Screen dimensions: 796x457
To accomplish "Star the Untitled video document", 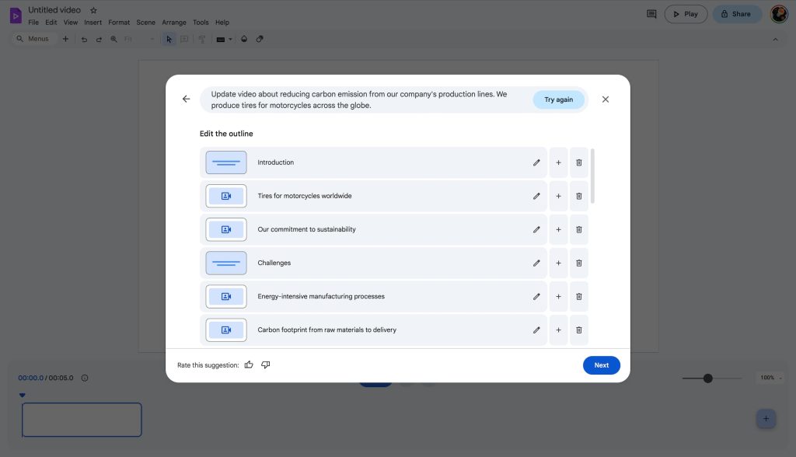I will point(94,10).
